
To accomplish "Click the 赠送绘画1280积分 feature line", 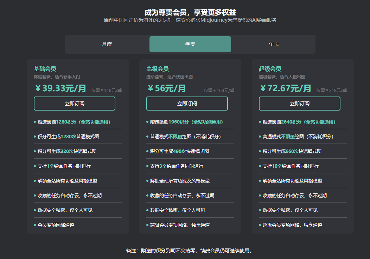I will [74, 122].
